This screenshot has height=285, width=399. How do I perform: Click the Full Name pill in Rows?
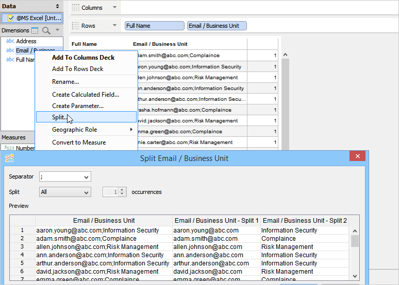point(154,26)
